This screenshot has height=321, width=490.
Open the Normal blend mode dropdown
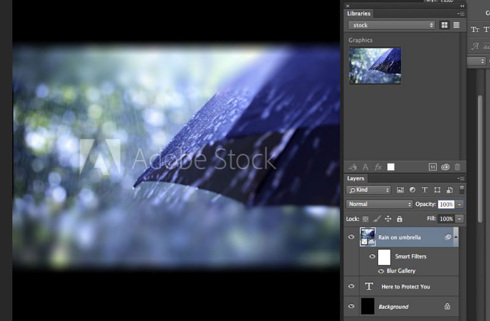click(x=379, y=204)
